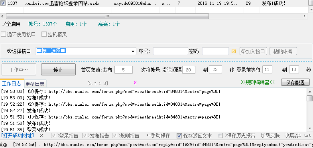This screenshot has height=148, width=313.
Task: Select the wxyodc89301@cha... account cell
Action: point(135,4)
